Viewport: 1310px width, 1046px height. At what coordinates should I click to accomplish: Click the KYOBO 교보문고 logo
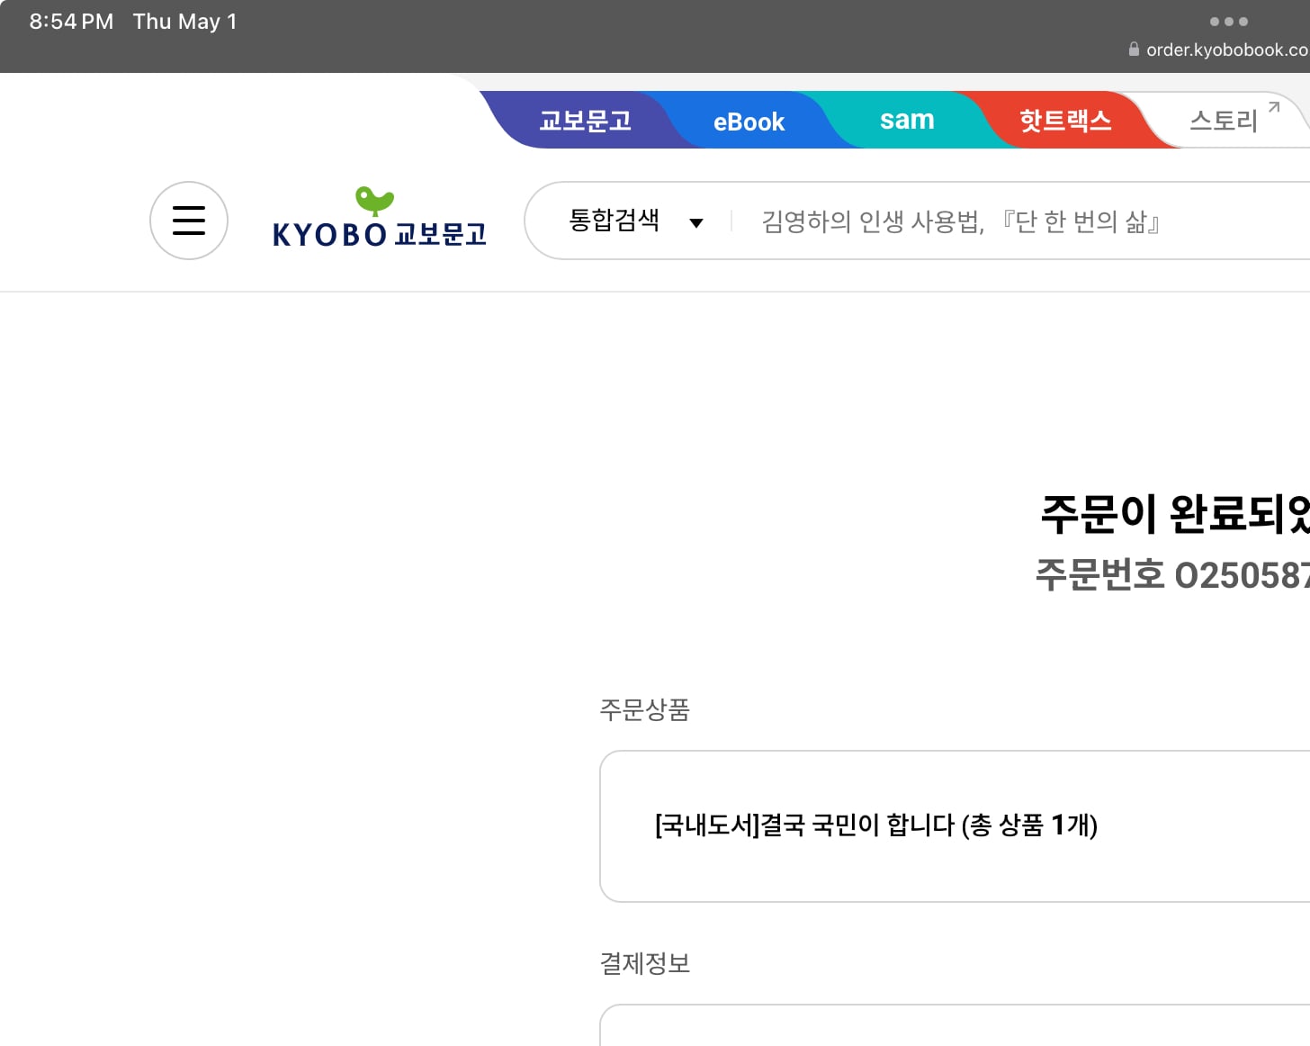(x=379, y=219)
